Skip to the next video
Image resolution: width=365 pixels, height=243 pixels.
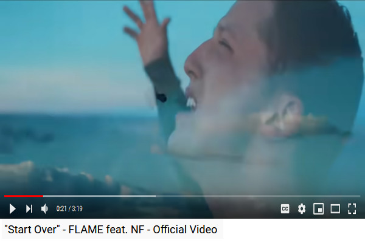(x=29, y=208)
